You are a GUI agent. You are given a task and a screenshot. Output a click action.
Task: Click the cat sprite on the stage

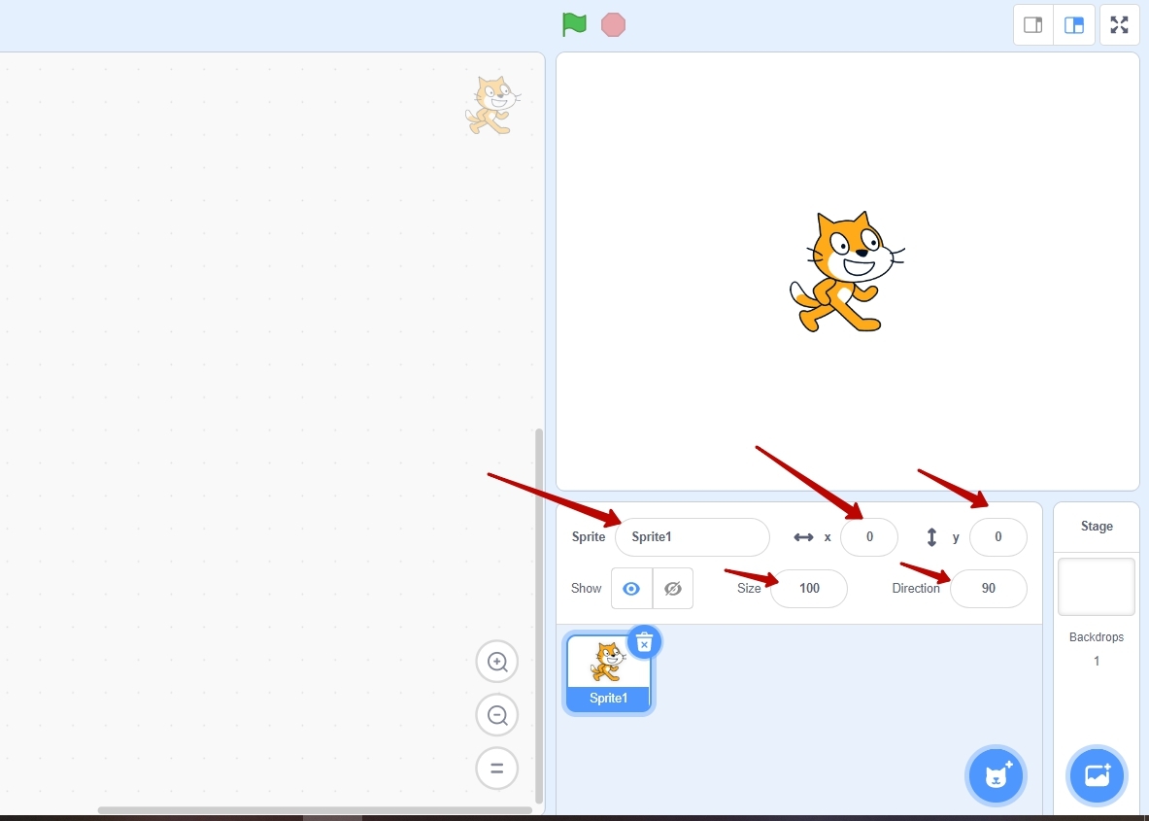tap(846, 272)
